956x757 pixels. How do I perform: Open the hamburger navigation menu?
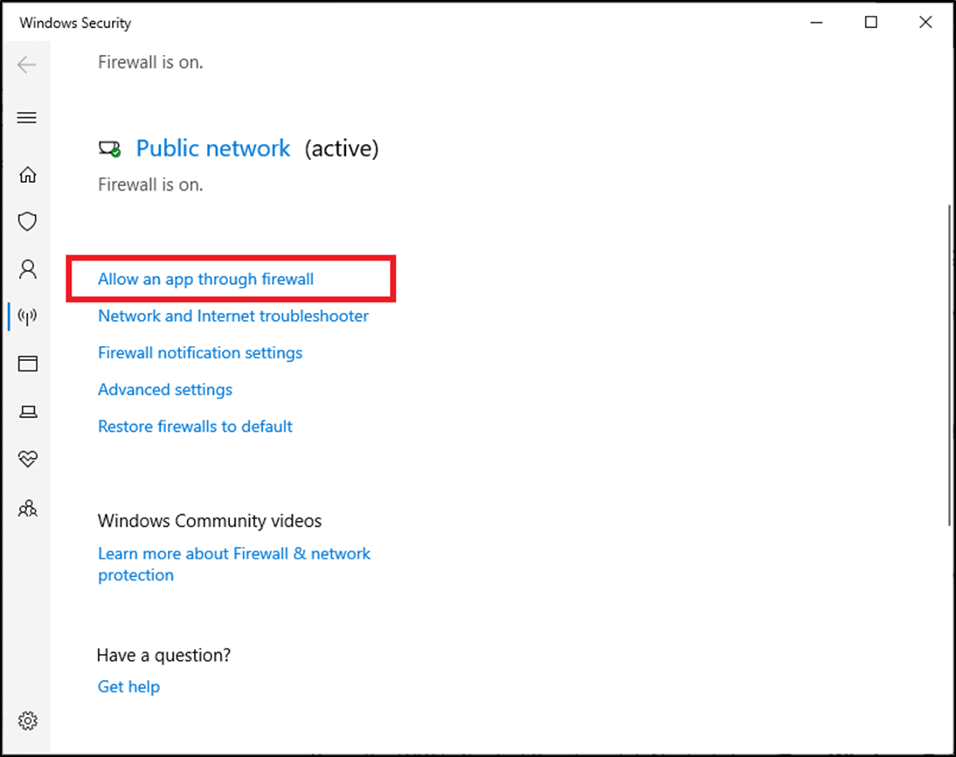(x=27, y=118)
